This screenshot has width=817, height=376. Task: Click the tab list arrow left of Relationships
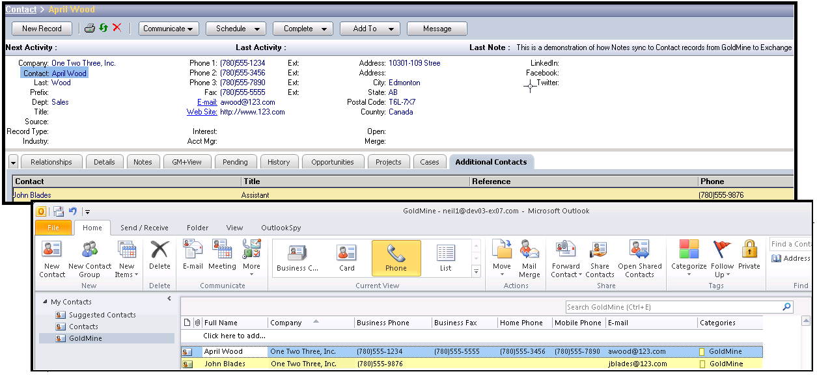13,162
